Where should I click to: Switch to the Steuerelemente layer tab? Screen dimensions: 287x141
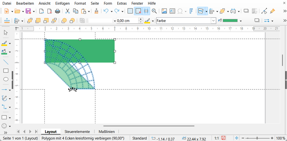pyautogui.click(x=77, y=132)
